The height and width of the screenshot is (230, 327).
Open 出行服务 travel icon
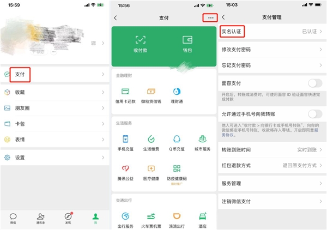pos(125,216)
